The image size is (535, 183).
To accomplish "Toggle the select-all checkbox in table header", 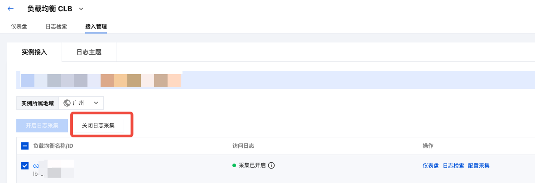I will (25, 146).
